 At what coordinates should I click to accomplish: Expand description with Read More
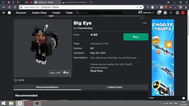[97, 71]
